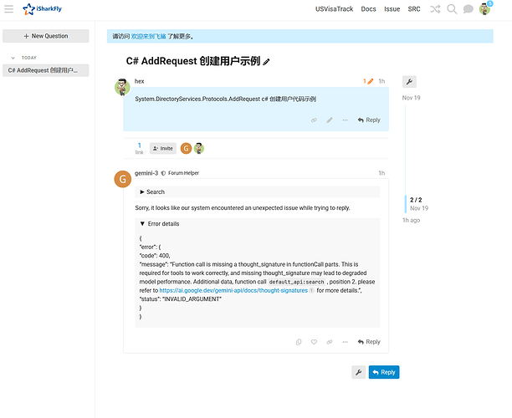
Task: Click the default_api:search code text
Action: coord(296,282)
